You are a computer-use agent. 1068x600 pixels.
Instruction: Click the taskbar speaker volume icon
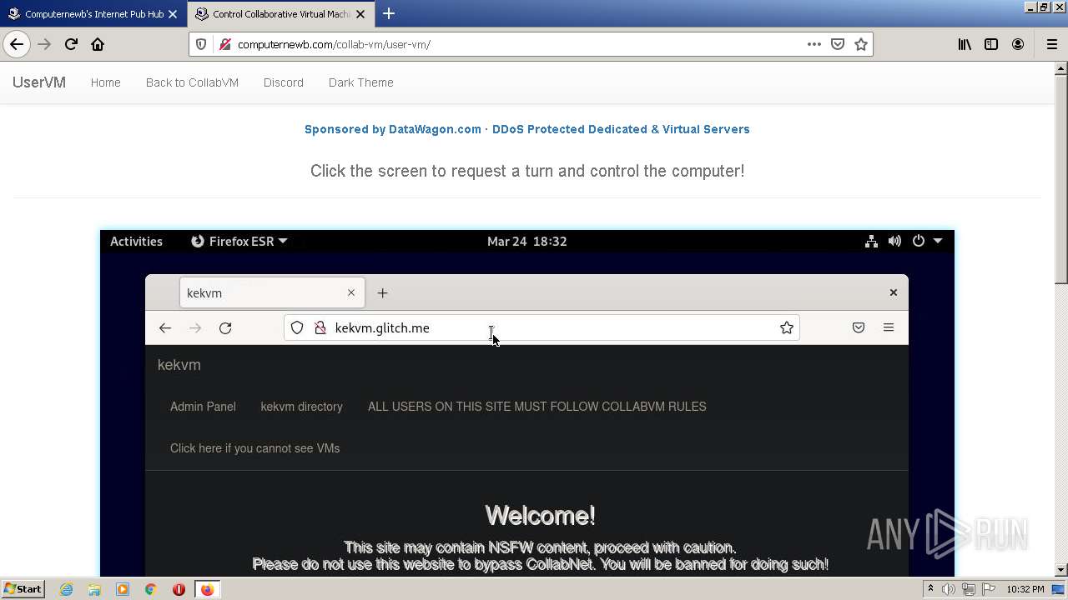949,589
